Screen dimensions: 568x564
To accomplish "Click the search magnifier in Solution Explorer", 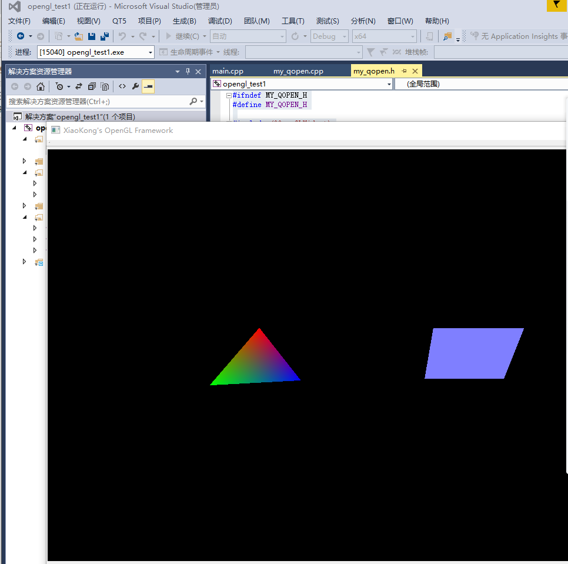I will point(193,101).
